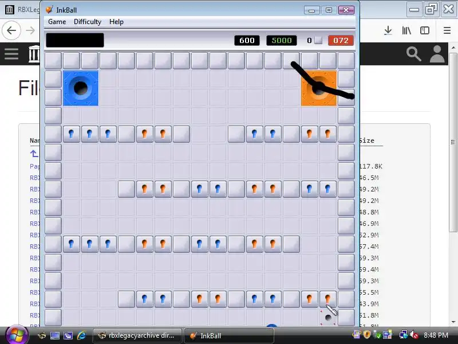This screenshot has height=344, width=458.
Task: Click the InkBall title bar icon
Action: point(49,10)
